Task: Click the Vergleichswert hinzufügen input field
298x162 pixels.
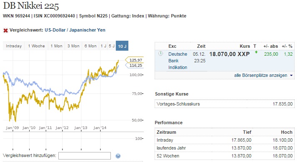Action: (85, 156)
